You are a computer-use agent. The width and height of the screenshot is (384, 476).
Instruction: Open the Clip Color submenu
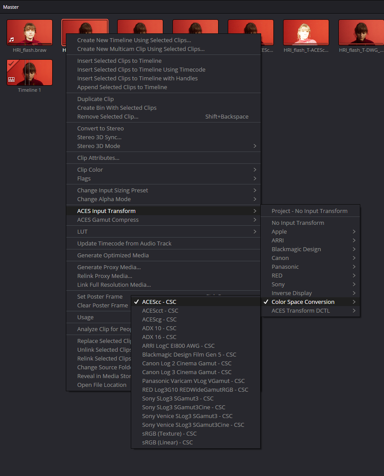tap(90, 169)
